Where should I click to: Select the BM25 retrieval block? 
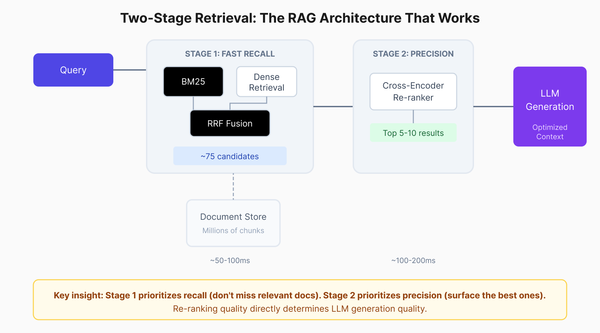click(x=193, y=81)
